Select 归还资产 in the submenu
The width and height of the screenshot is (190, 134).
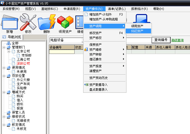click(138, 31)
